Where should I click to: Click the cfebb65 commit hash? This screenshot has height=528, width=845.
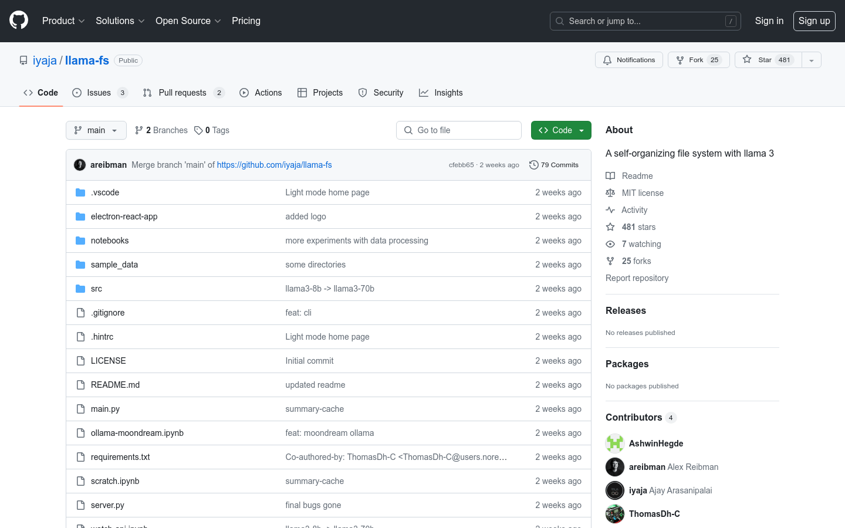pyautogui.click(x=461, y=165)
